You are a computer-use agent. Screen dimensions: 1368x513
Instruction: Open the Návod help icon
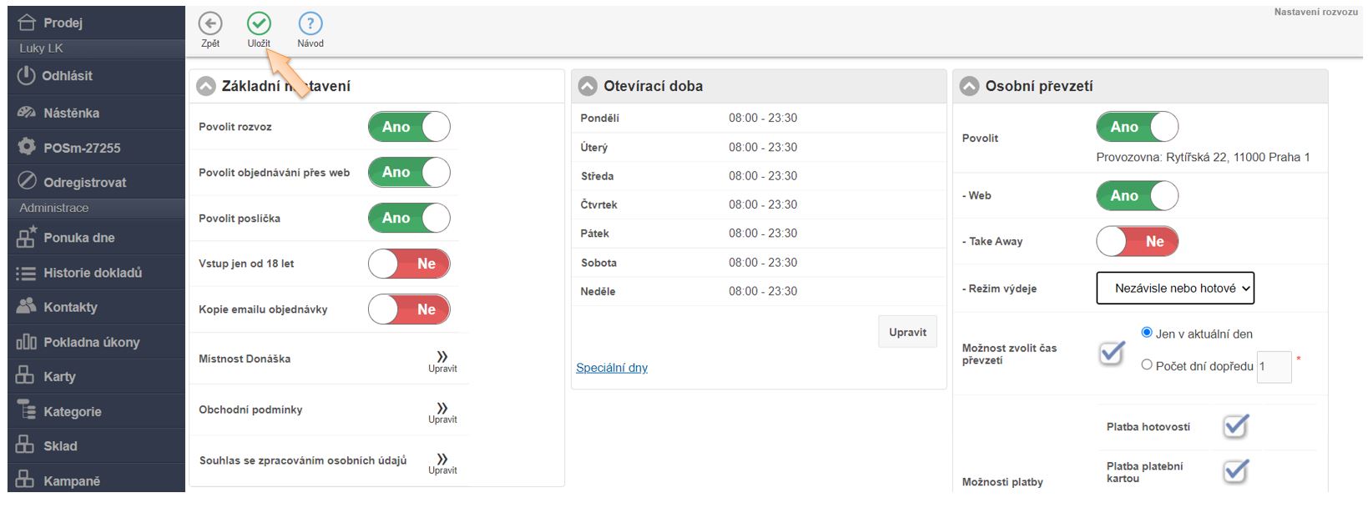(310, 23)
